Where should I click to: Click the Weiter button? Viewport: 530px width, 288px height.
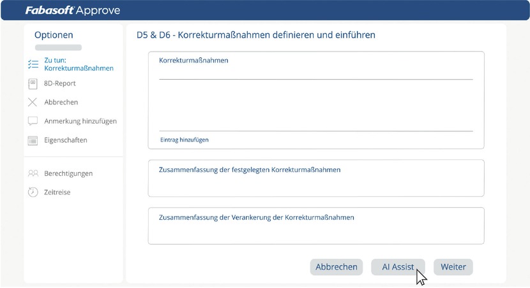[x=453, y=267]
